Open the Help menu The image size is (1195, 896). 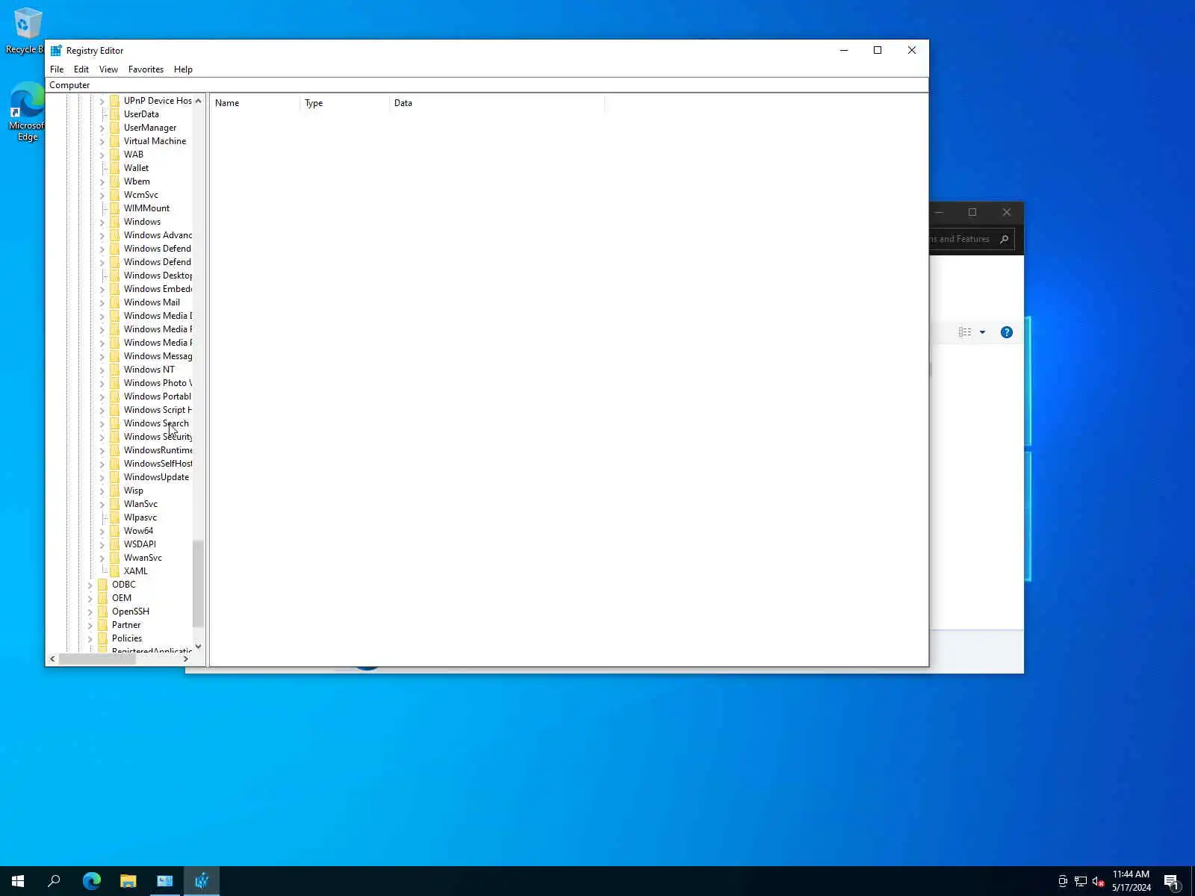coord(183,69)
